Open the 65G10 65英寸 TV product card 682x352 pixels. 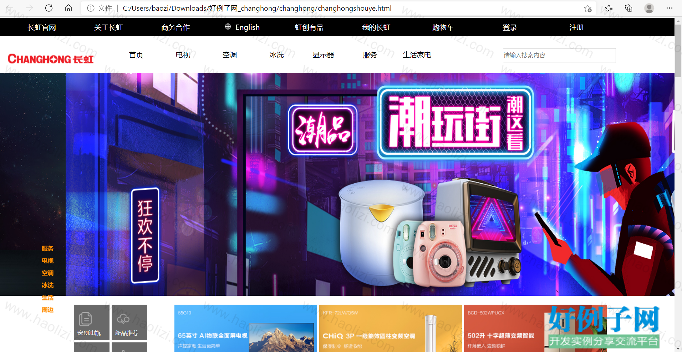246,328
